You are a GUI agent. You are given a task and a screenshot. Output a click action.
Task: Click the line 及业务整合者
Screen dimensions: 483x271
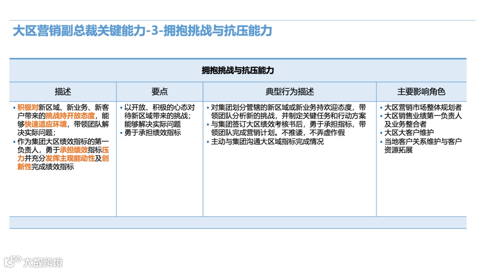(x=405, y=124)
